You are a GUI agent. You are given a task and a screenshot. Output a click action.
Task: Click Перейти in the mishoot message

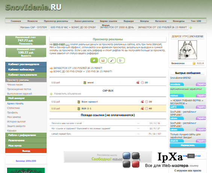[201, 96]
